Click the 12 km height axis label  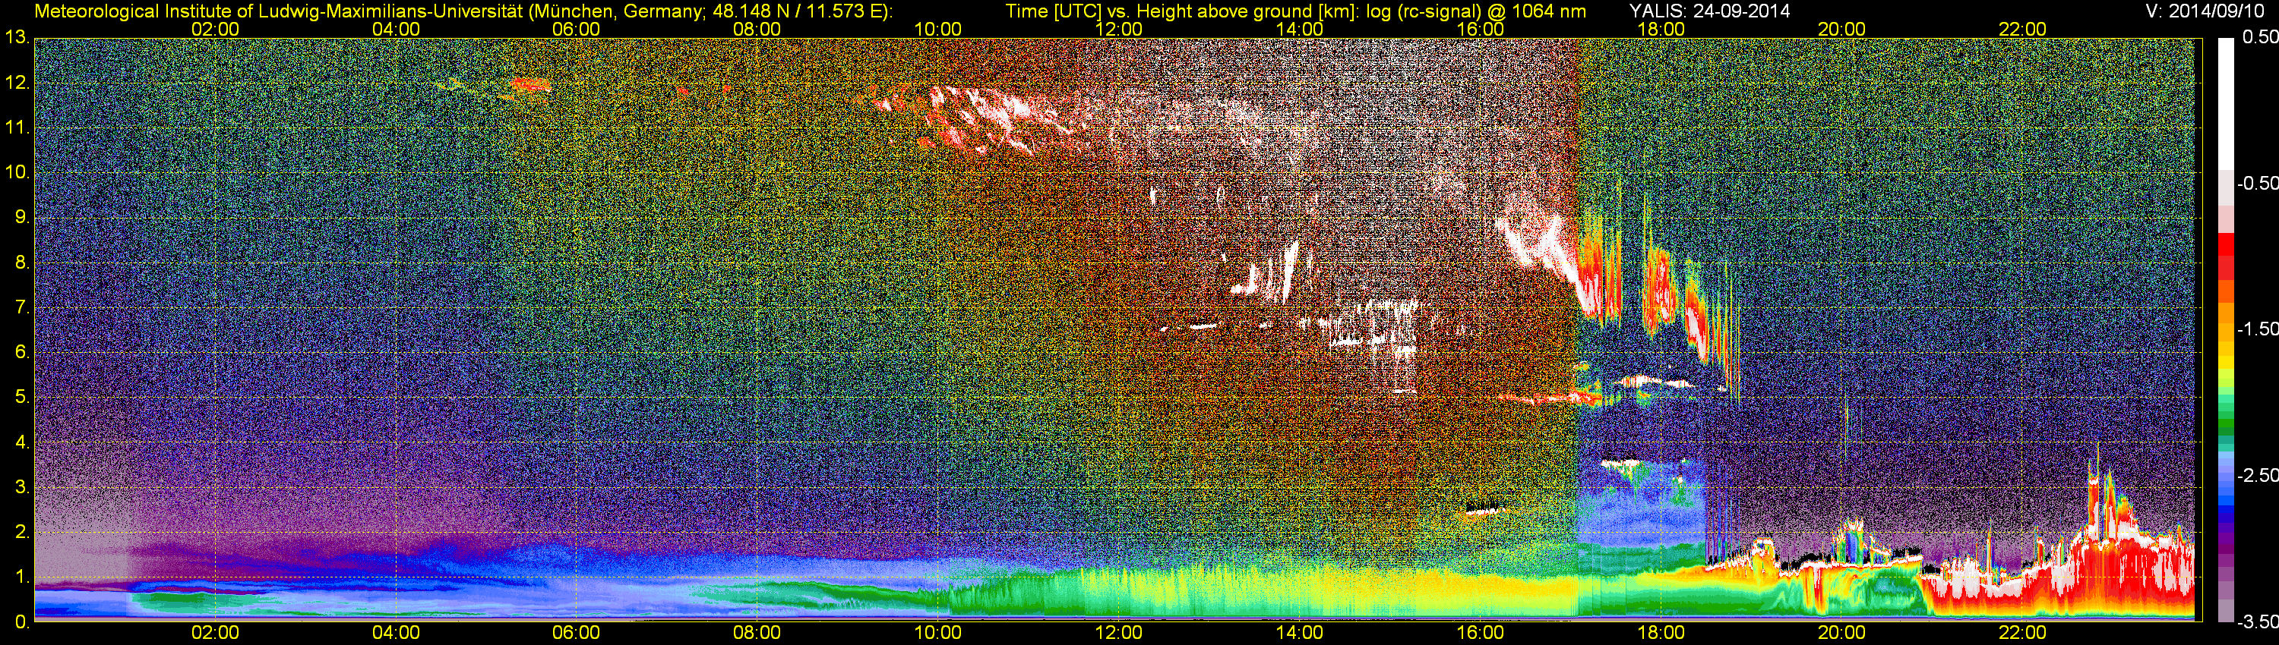tap(17, 83)
